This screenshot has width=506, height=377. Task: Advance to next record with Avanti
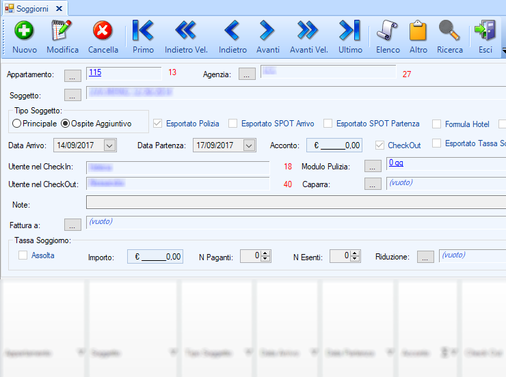[267, 31]
